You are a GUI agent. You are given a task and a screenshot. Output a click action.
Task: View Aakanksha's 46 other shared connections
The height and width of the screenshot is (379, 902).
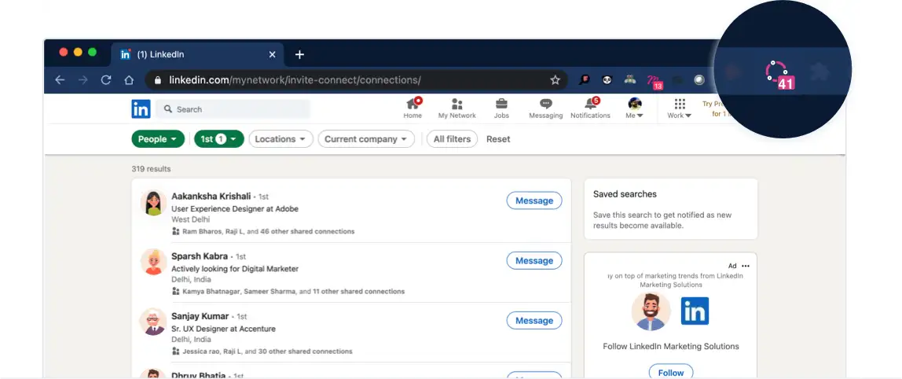[307, 231]
